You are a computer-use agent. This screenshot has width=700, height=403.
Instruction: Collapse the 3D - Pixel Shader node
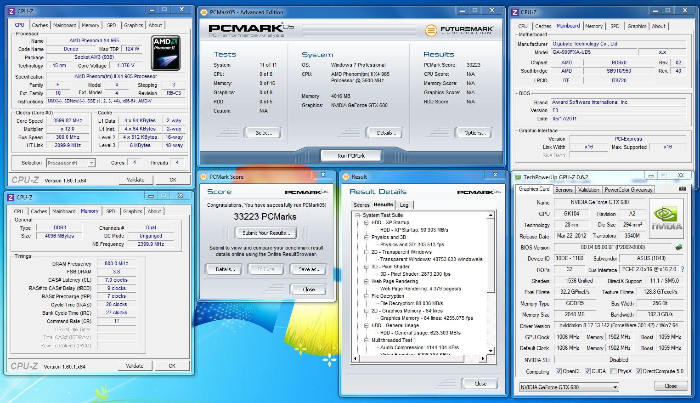tap(367, 267)
